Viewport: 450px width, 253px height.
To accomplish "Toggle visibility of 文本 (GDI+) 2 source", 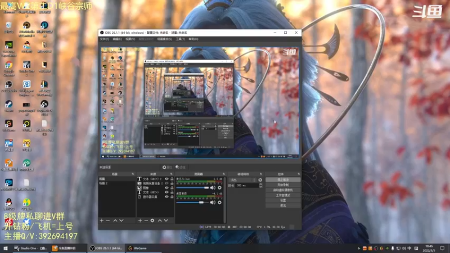I will (x=166, y=179).
